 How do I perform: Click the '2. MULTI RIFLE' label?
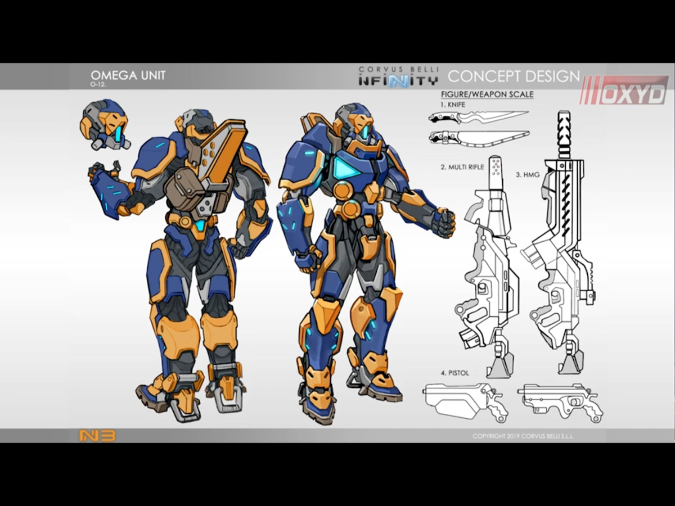coord(462,167)
